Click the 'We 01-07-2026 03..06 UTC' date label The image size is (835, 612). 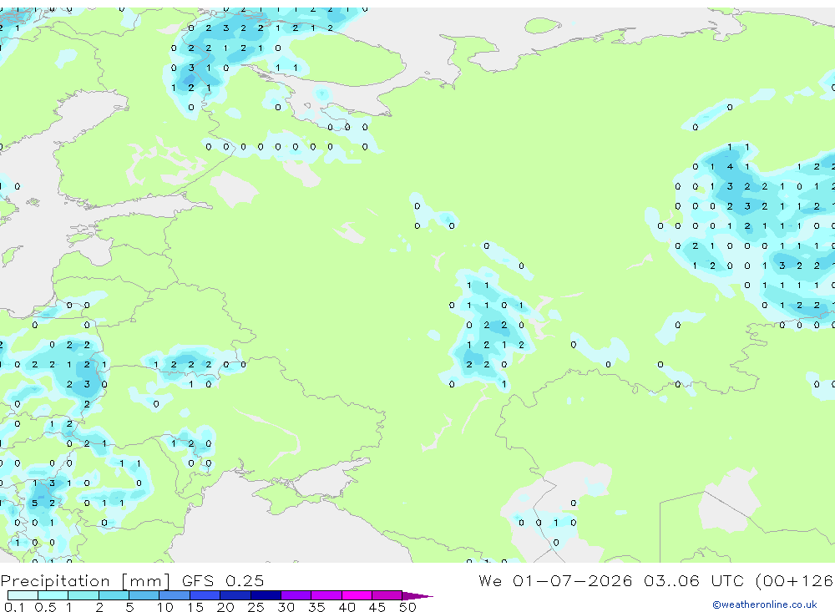611,580
